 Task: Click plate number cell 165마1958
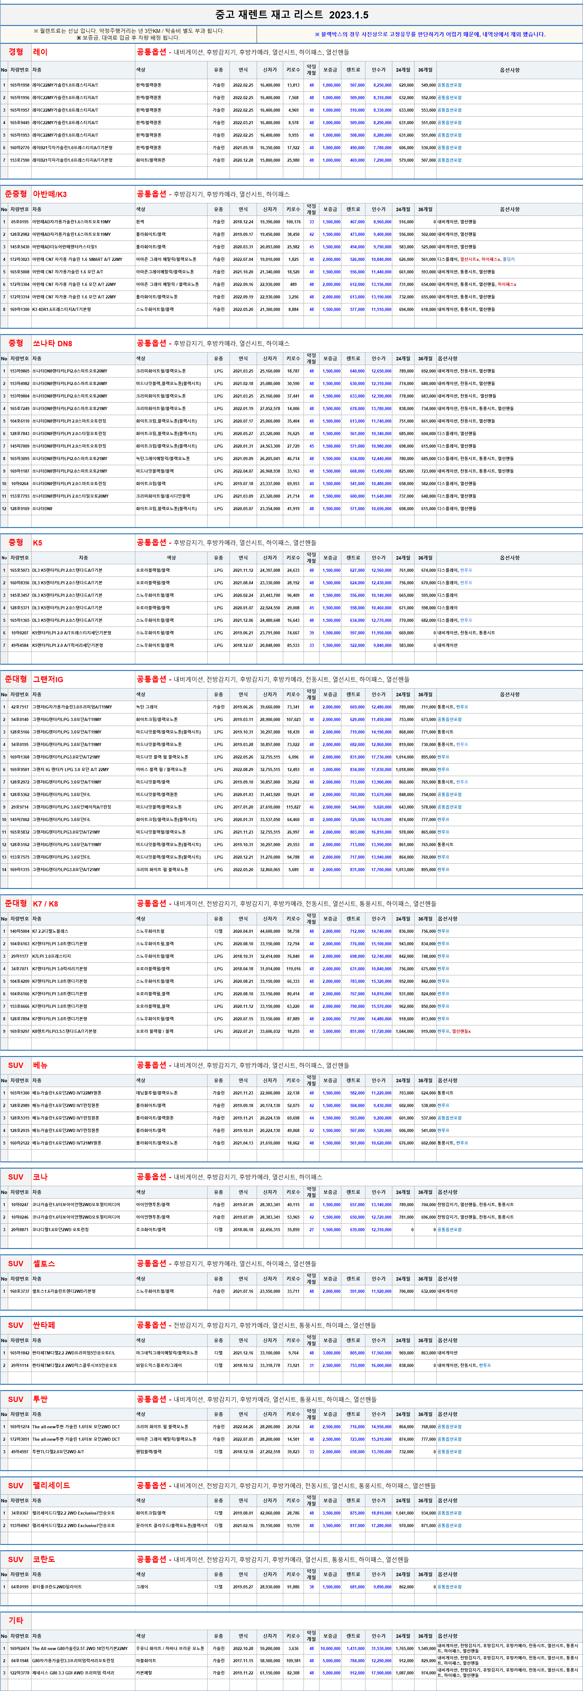click(x=20, y=85)
